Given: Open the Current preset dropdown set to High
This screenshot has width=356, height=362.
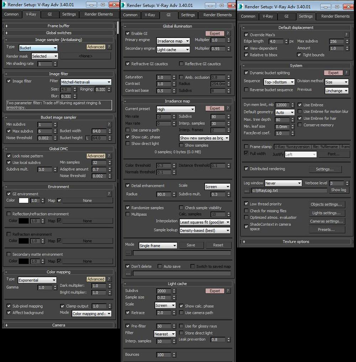Looking at the screenshot, I should pyautogui.click(x=176, y=109).
